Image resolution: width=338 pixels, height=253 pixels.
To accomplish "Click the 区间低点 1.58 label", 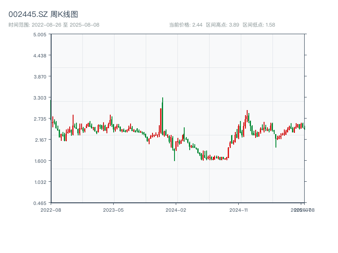I will coord(259,25).
